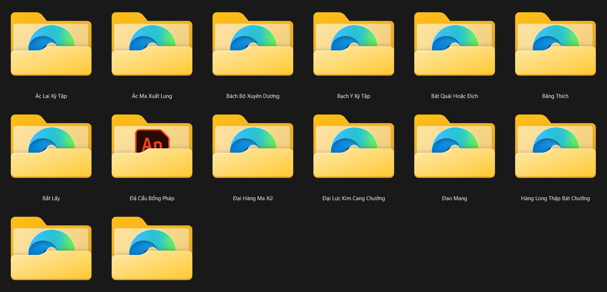Open the Bách Bộ Xuyên Dương folder icon
The width and height of the screenshot is (607, 292).
(x=253, y=44)
